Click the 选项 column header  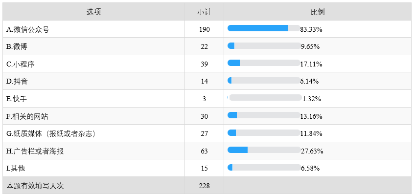tap(93, 12)
